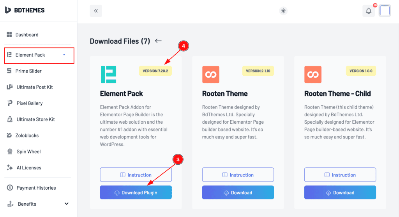
Task: Click the VERSION 7.20.2 badge
Action: click(155, 71)
